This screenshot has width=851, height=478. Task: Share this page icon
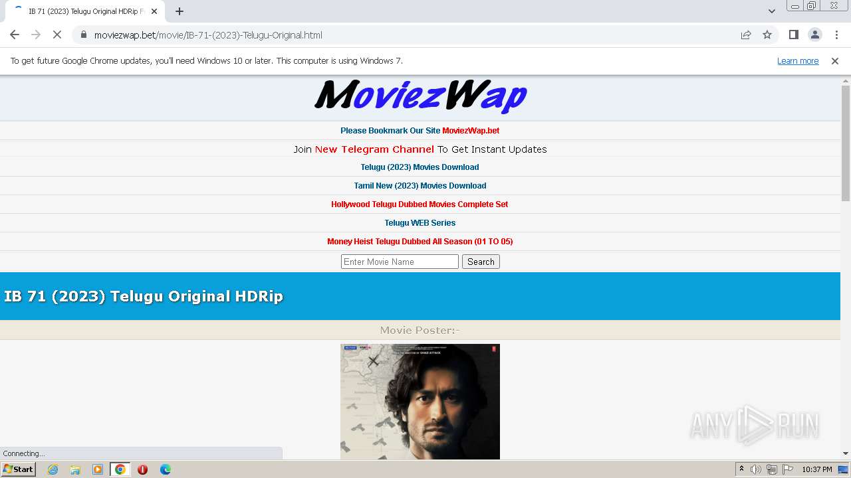tap(746, 35)
